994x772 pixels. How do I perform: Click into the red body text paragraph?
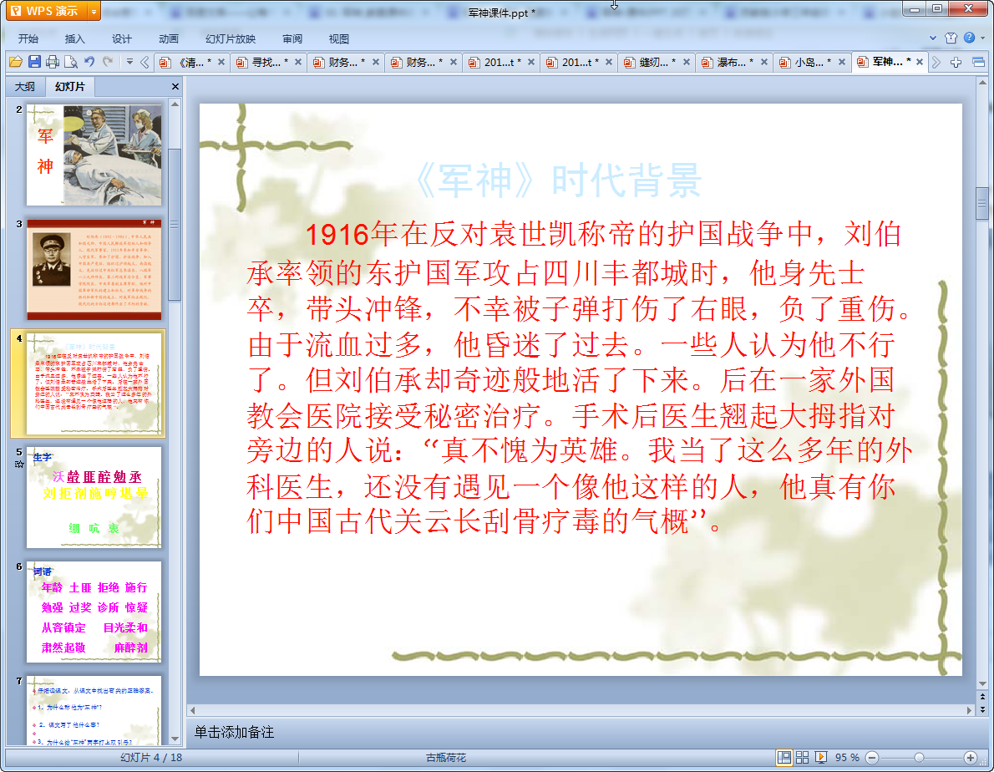coord(580,377)
